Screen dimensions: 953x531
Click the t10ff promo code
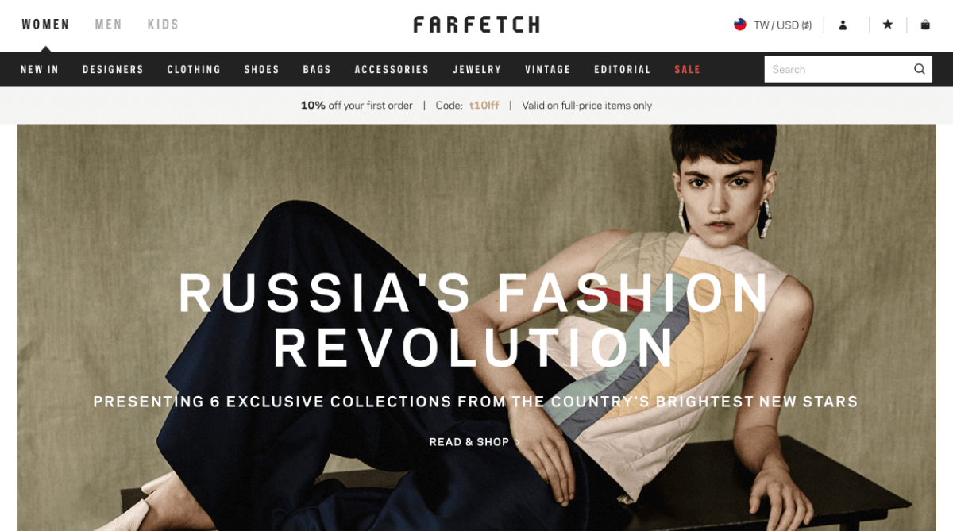click(x=484, y=106)
